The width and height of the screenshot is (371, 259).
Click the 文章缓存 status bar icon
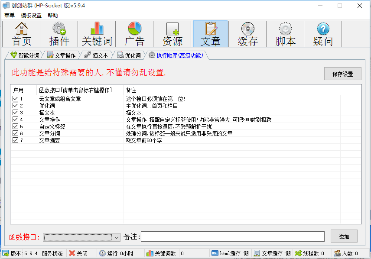(x=257, y=253)
